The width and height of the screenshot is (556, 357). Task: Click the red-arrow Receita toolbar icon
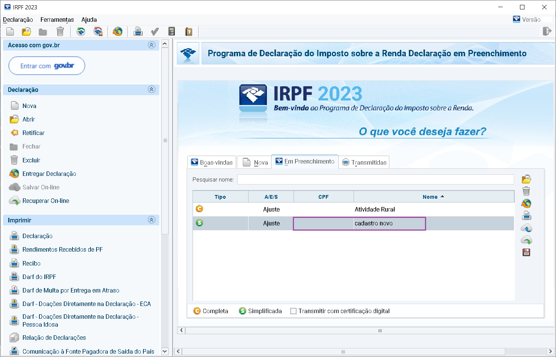click(x=98, y=31)
